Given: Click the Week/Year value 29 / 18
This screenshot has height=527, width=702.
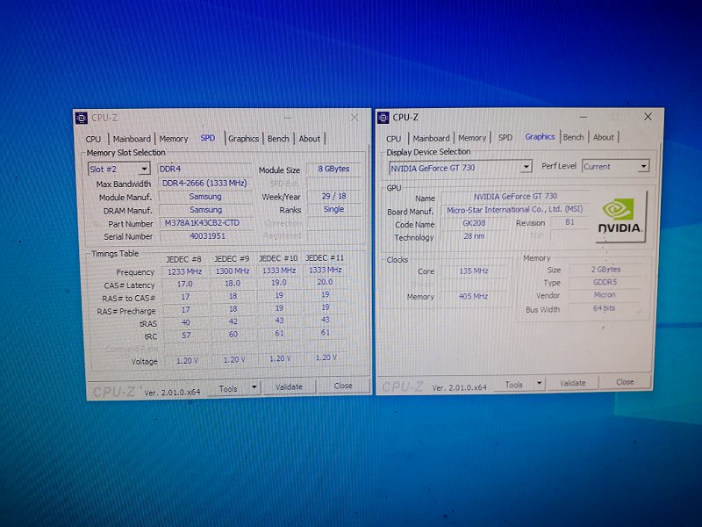Looking at the screenshot, I should point(333,196).
